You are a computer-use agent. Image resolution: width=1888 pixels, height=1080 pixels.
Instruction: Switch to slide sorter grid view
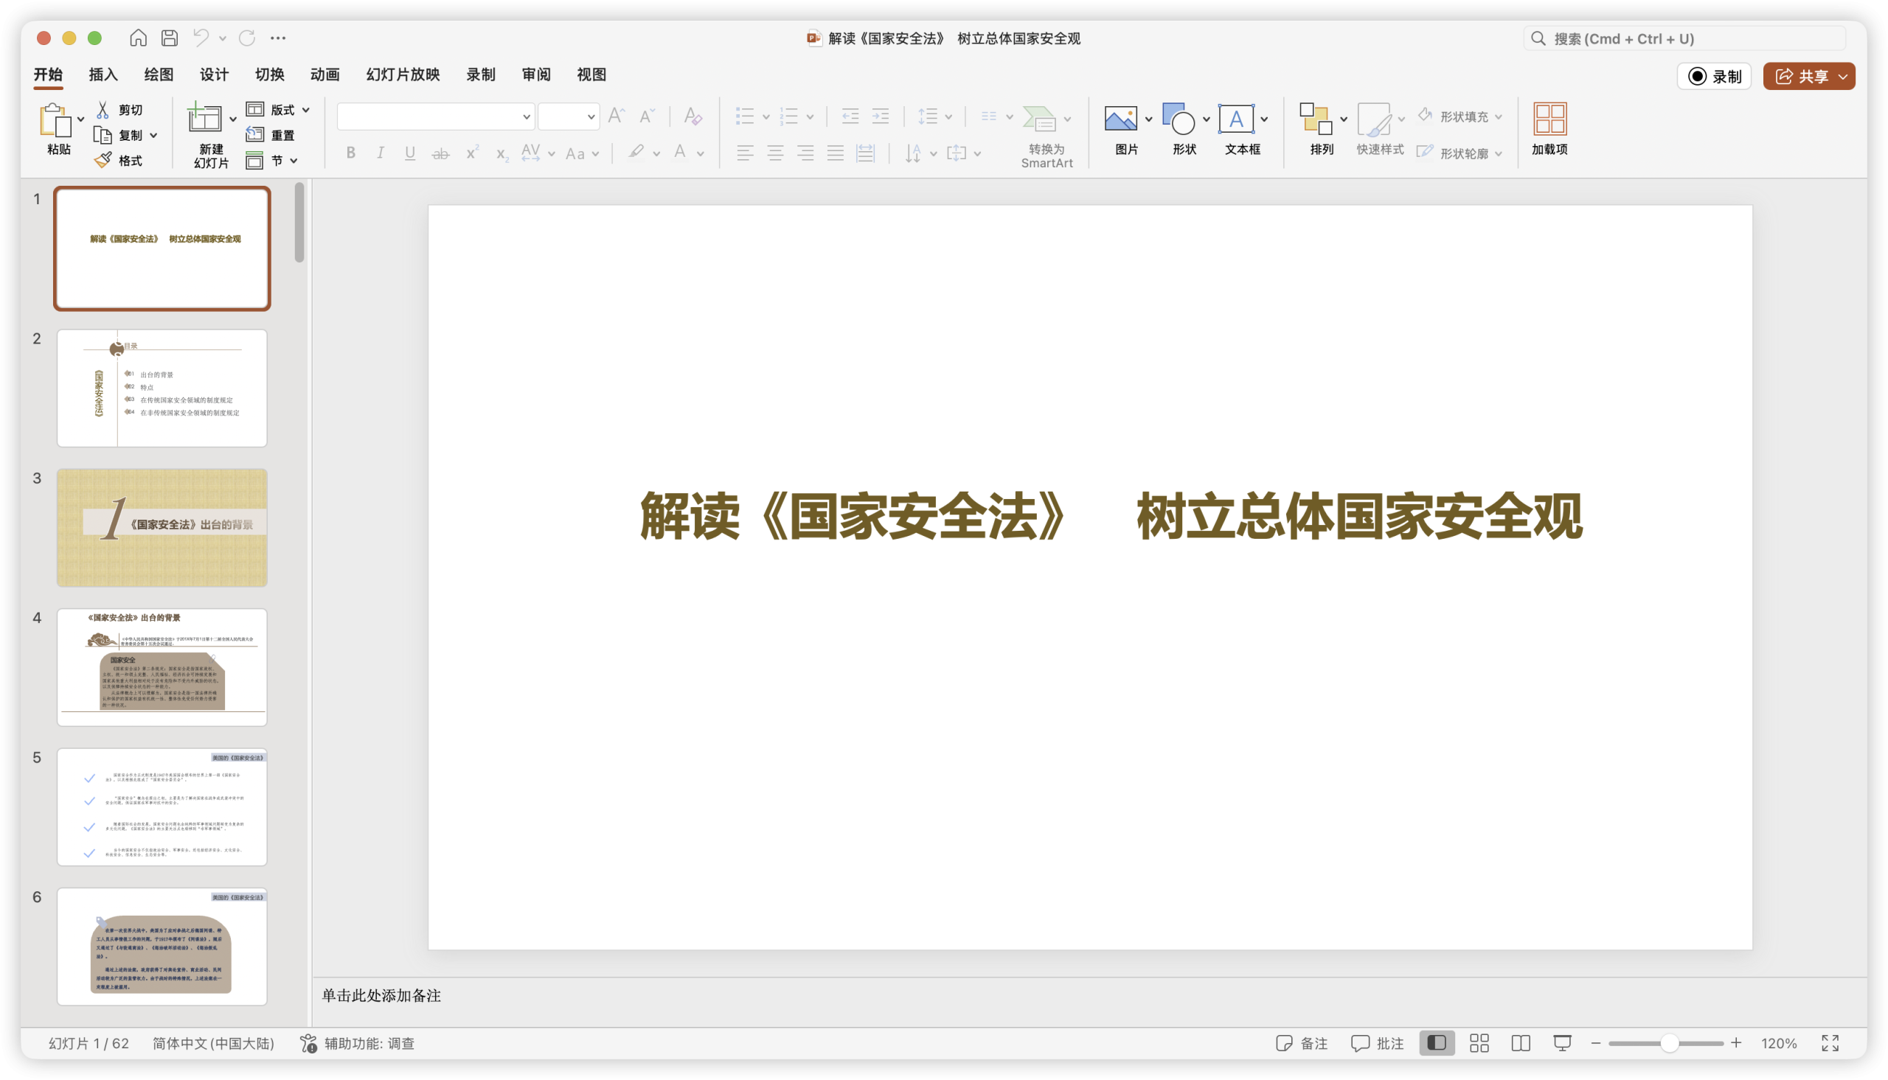click(1479, 1043)
